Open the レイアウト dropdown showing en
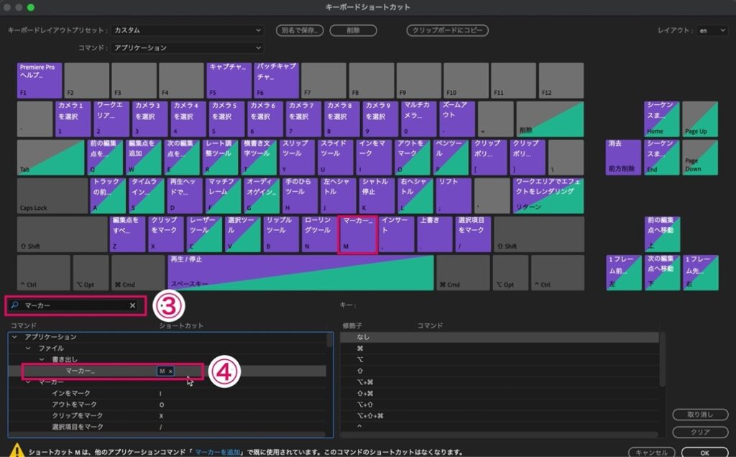Screen dimensions: 736x457 click(x=712, y=30)
